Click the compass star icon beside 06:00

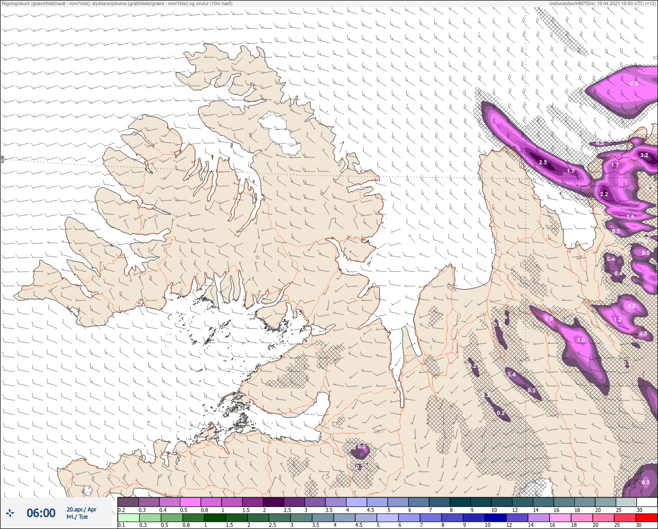(10, 513)
